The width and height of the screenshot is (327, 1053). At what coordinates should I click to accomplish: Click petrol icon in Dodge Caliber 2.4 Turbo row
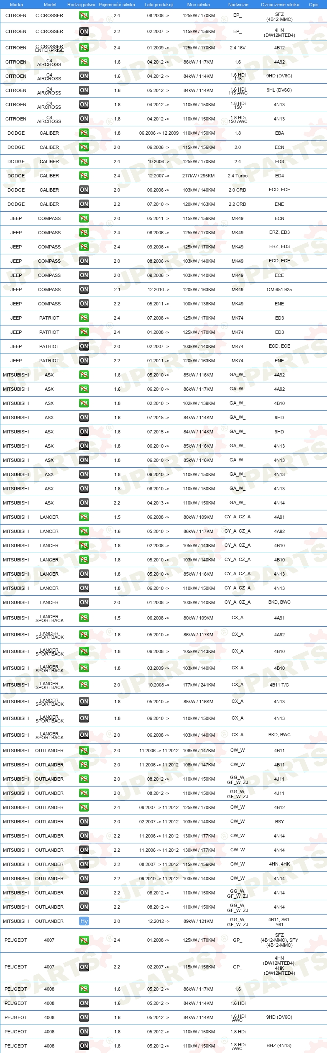(x=84, y=176)
